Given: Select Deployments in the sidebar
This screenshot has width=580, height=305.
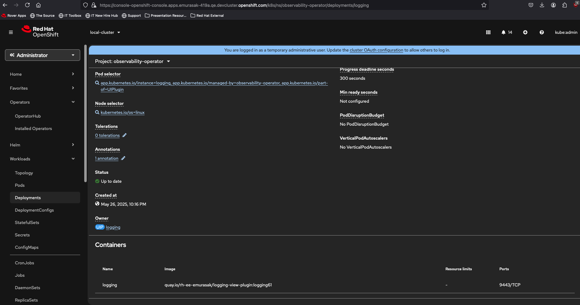Looking at the screenshot, I should click(x=45, y=198).
